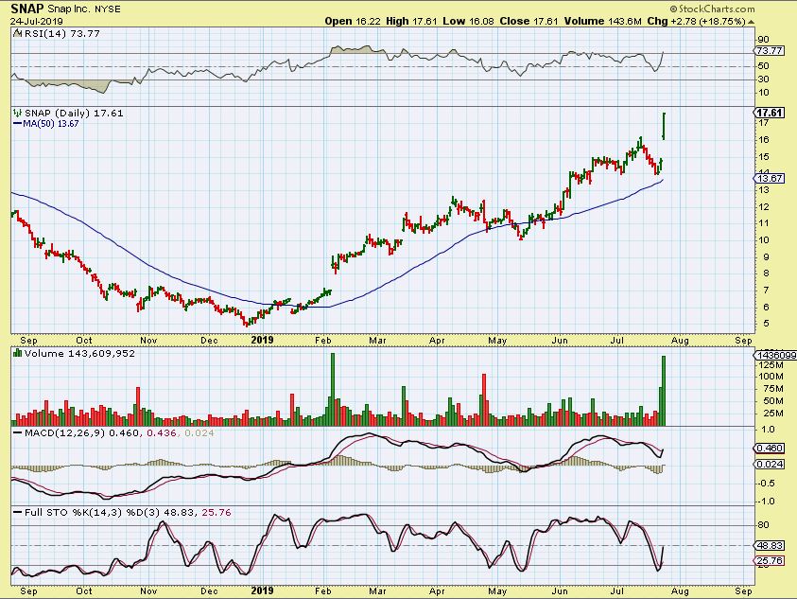Click the 'Close 17.61' value in the header
This screenshot has width=797, height=599.
tap(528, 22)
